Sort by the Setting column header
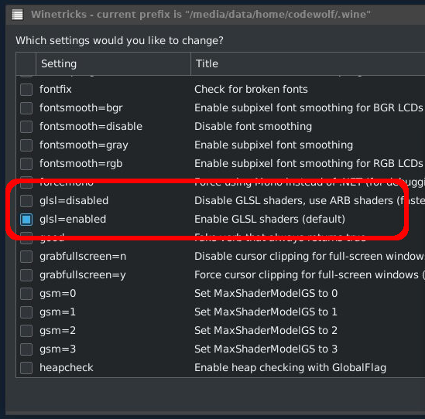The image size is (425, 419). click(x=113, y=64)
